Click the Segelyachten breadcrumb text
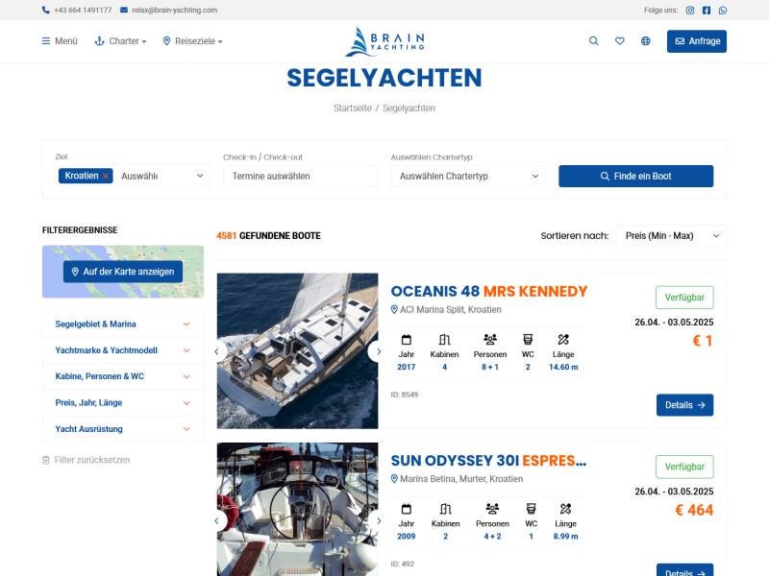This screenshot has height=576, width=769. (x=409, y=108)
